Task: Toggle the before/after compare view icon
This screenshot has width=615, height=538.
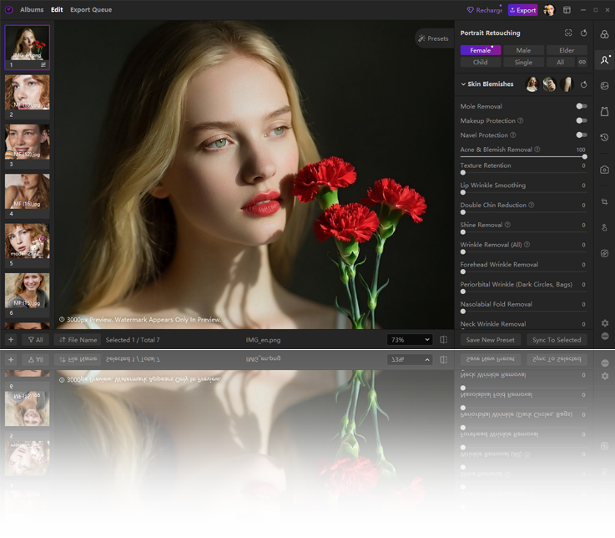Action: [444, 340]
